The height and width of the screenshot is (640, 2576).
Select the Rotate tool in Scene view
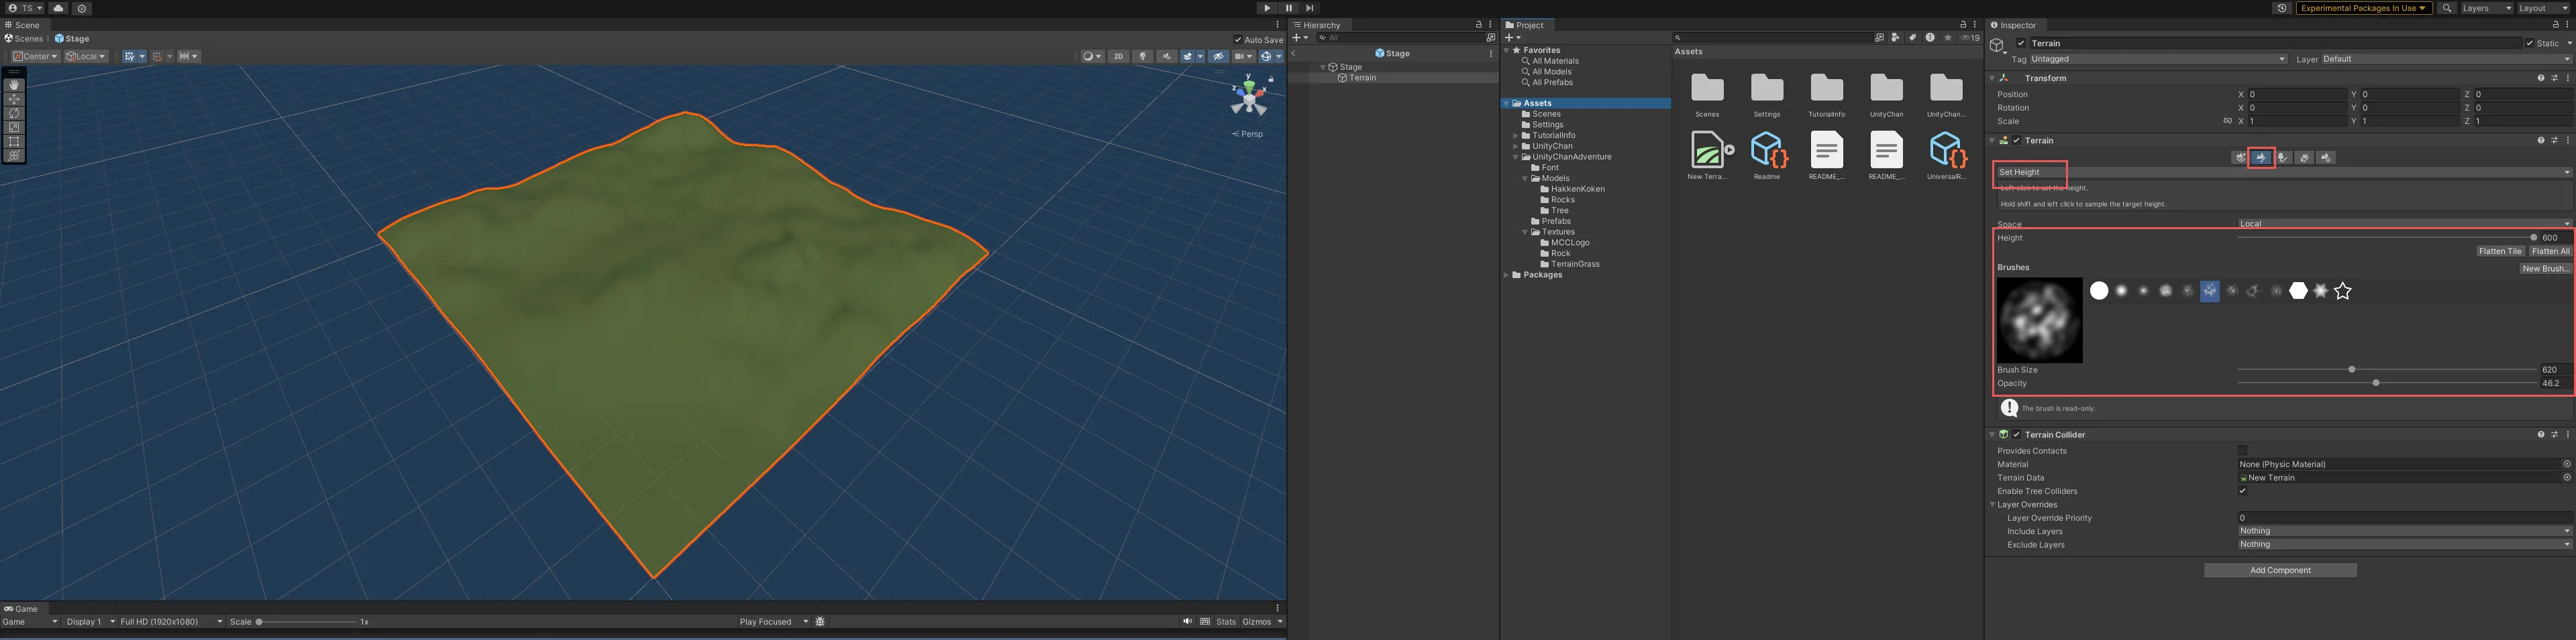coord(14,114)
